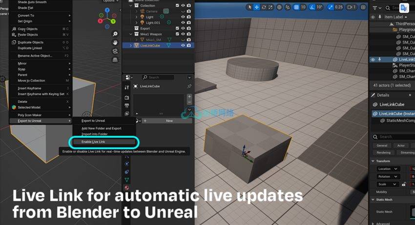Image resolution: width=415 pixels, height=225 pixels.
Task: Toggle the camera view icon in Blender viewport
Action: [115, 51]
